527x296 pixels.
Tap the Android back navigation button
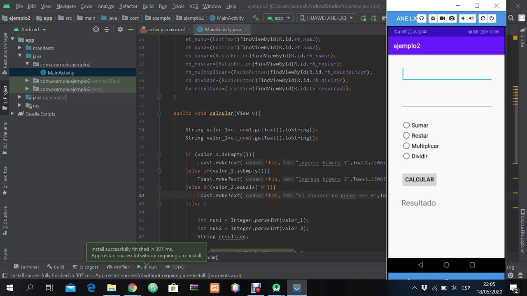[x=420, y=265]
